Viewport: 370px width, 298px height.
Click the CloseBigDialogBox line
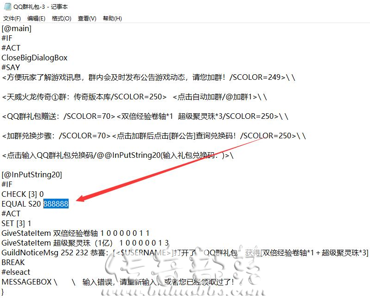click(x=34, y=58)
